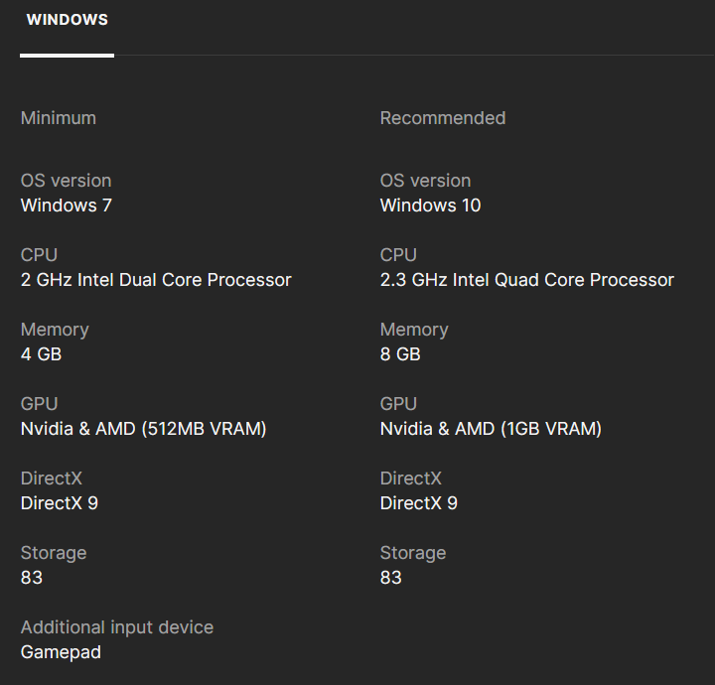Click the Windows 7 OS version value
This screenshot has width=715, height=685.
click(x=67, y=205)
